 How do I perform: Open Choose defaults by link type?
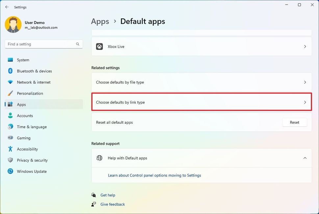(x=201, y=102)
